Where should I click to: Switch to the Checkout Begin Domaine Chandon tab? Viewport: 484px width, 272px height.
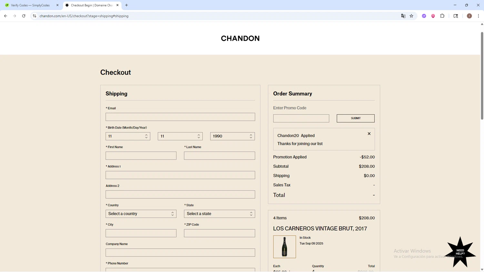91,5
